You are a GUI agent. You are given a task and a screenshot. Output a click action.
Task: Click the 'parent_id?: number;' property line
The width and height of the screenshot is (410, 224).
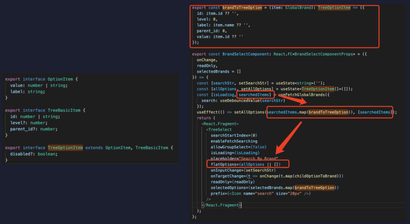[x=34, y=129]
